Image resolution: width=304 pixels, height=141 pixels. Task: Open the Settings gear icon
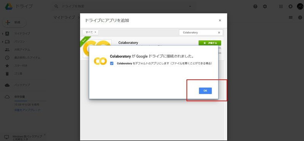[265, 6]
